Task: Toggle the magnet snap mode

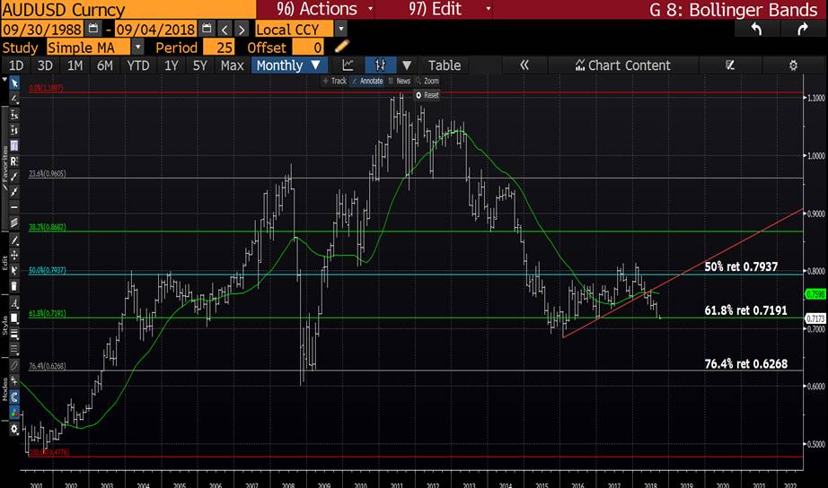Action: pos(14,396)
